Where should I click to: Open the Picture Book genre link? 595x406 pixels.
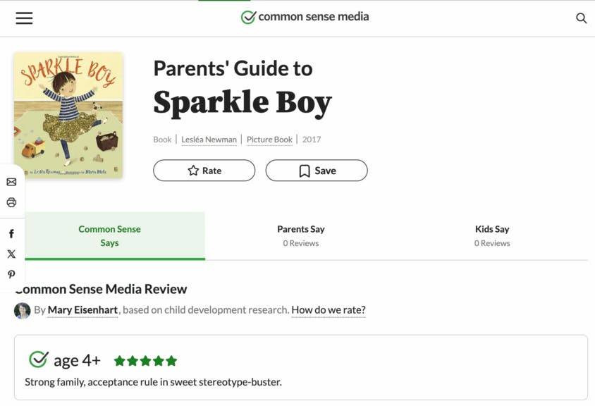[269, 140]
